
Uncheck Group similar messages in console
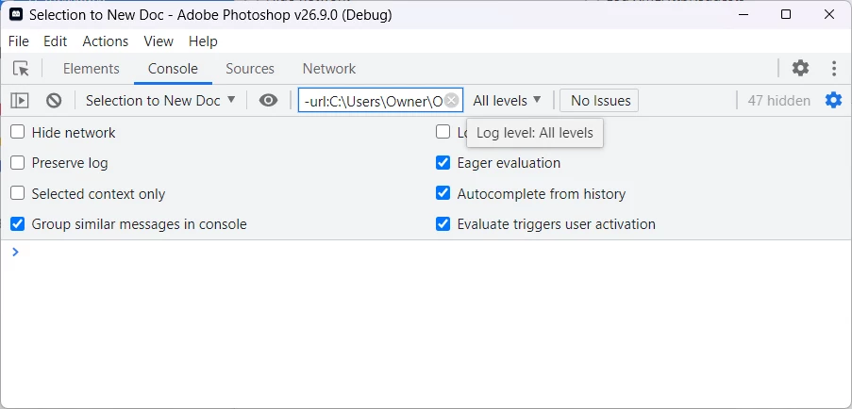[18, 224]
